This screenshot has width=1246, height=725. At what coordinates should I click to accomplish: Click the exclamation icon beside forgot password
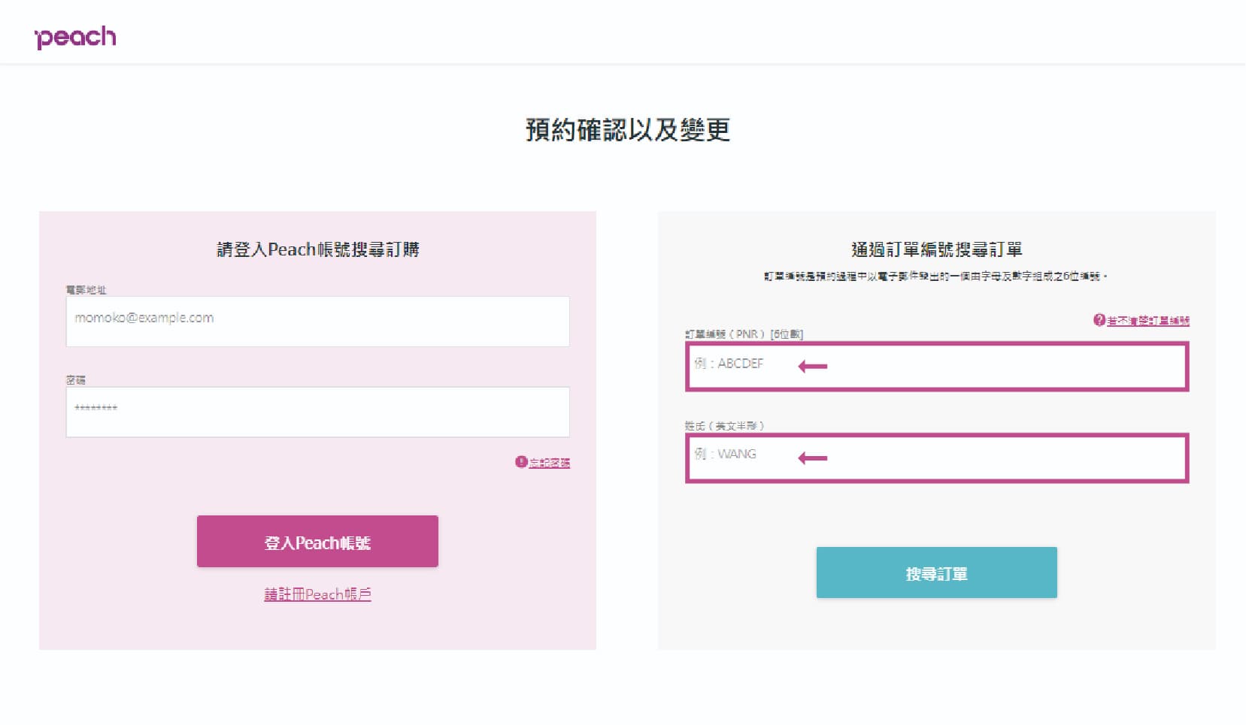pyautogui.click(x=520, y=462)
